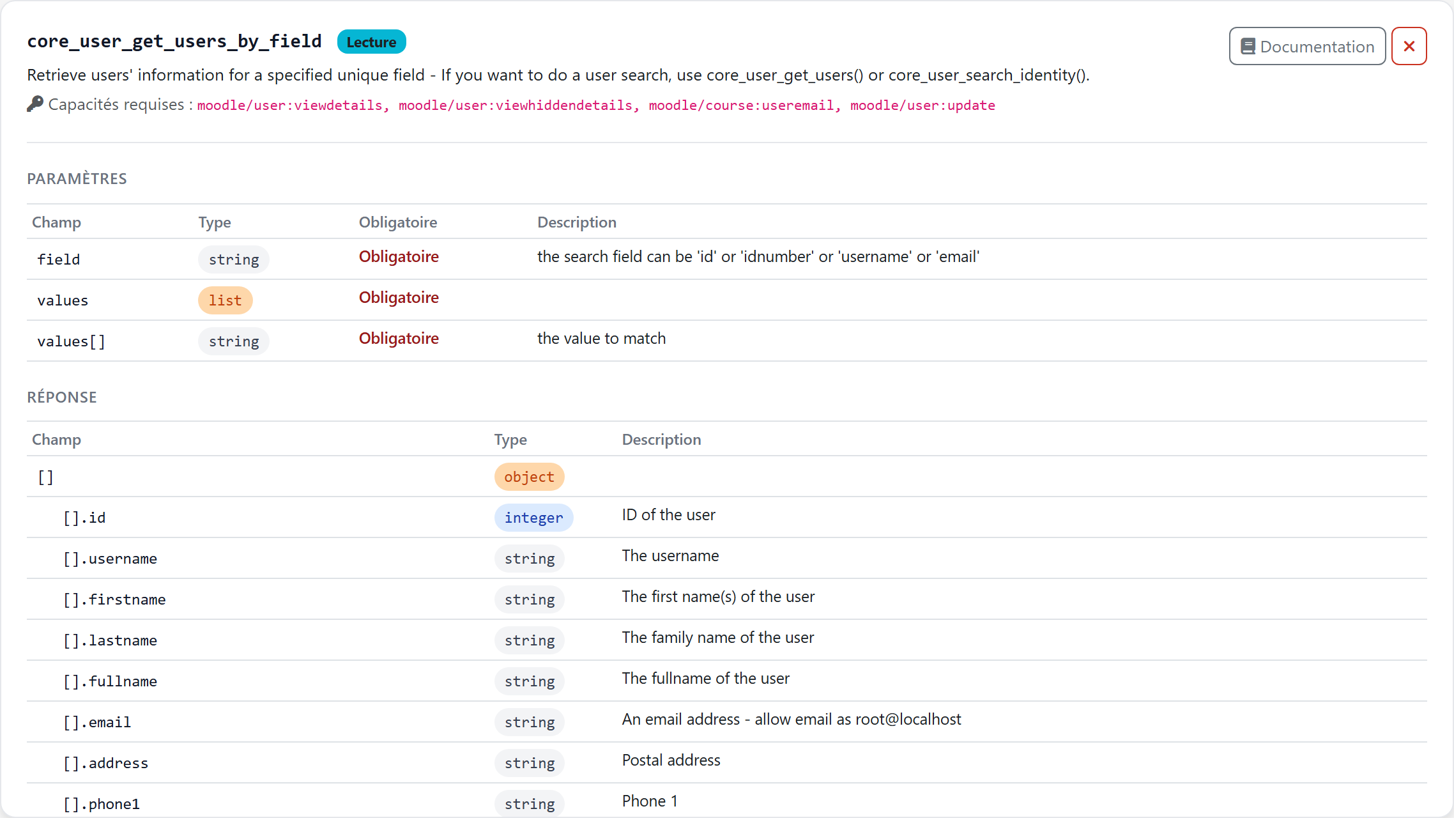Image resolution: width=1454 pixels, height=818 pixels.
Task: Click 'The family name of the user' description
Action: [718, 638]
